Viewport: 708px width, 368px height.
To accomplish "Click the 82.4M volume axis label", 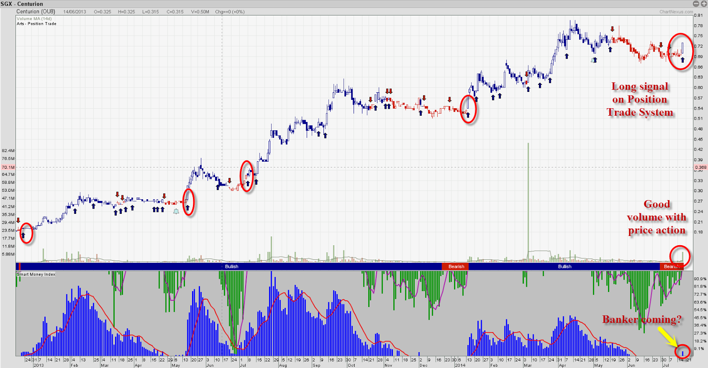I will click(x=8, y=151).
